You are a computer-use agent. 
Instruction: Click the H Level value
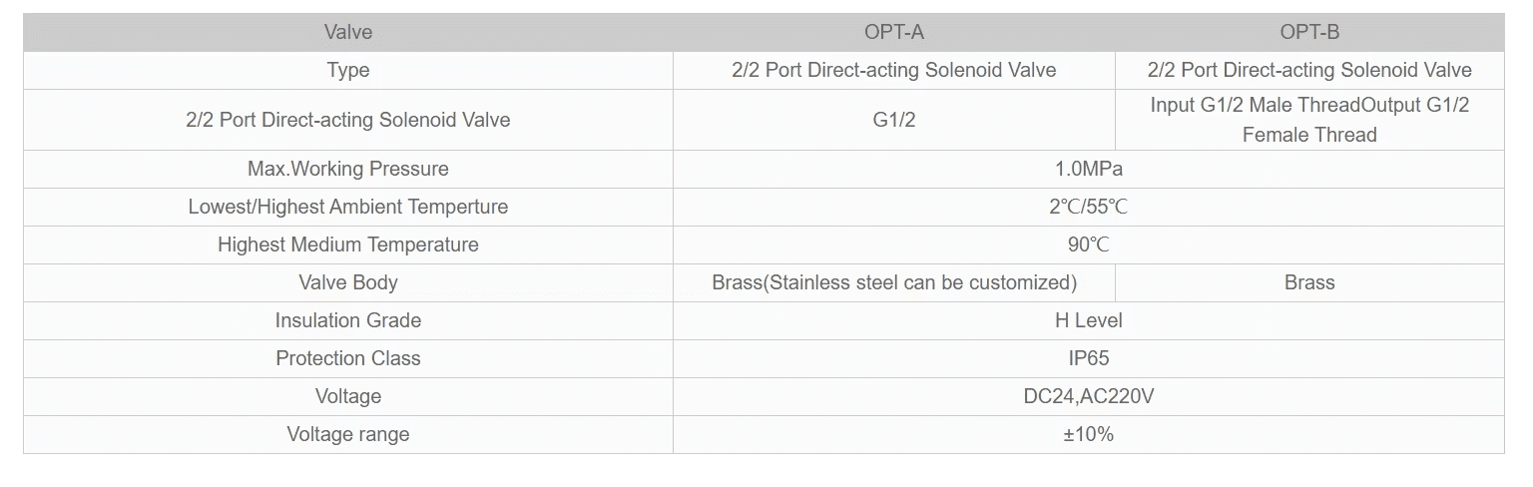(x=1088, y=320)
